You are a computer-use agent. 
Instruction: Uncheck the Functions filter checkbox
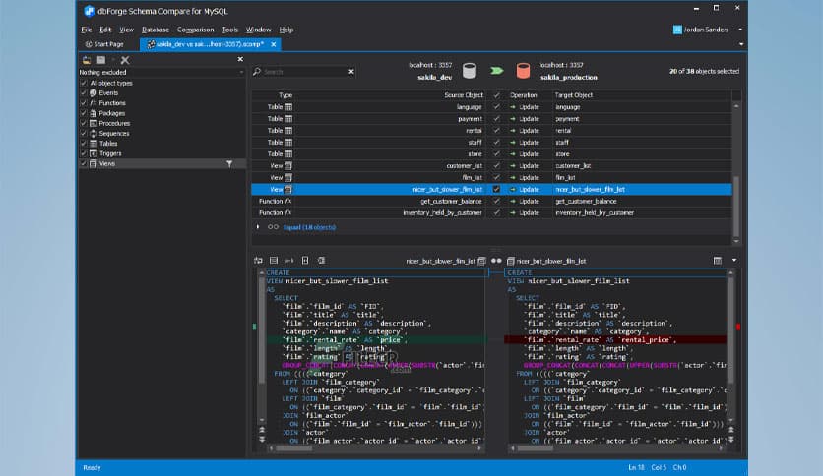pyautogui.click(x=84, y=102)
